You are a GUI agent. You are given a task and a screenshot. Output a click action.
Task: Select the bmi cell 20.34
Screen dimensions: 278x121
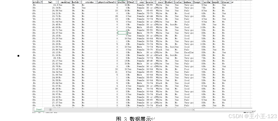(50, 8)
